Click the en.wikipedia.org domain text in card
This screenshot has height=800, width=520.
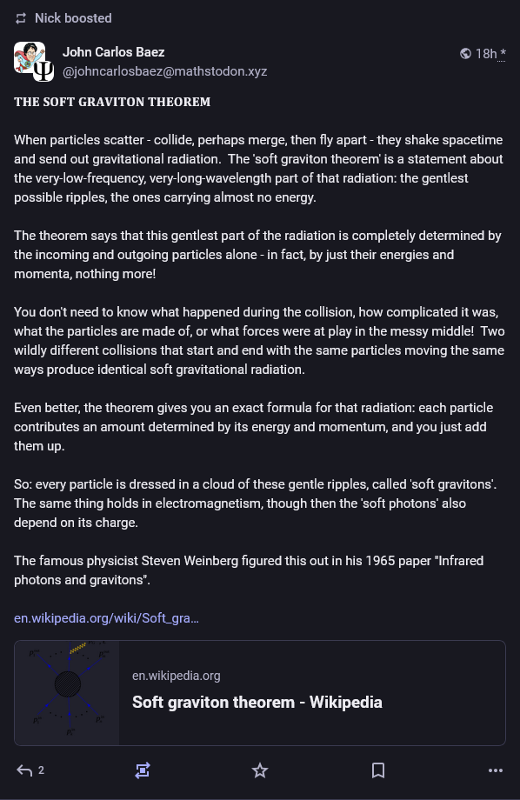click(x=176, y=676)
